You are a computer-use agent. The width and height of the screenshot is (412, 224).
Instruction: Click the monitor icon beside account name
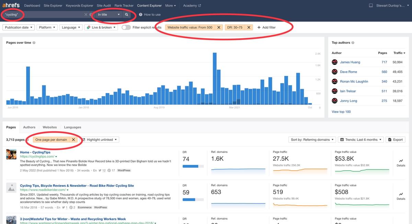tap(370, 6)
